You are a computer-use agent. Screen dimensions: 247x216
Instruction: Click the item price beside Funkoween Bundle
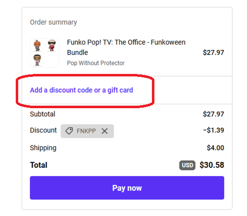pyautogui.click(x=213, y=52)
